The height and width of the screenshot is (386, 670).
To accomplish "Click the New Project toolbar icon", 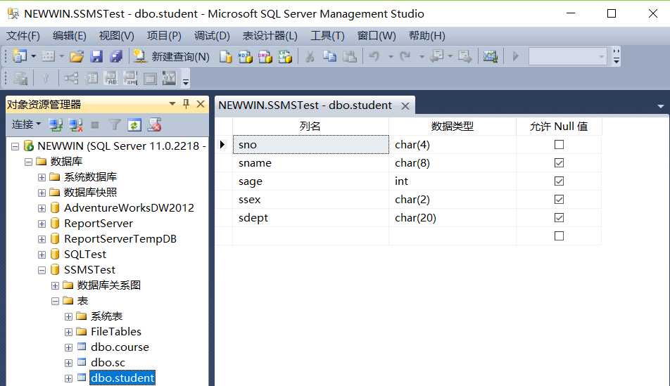I will [x=20, y=56].
